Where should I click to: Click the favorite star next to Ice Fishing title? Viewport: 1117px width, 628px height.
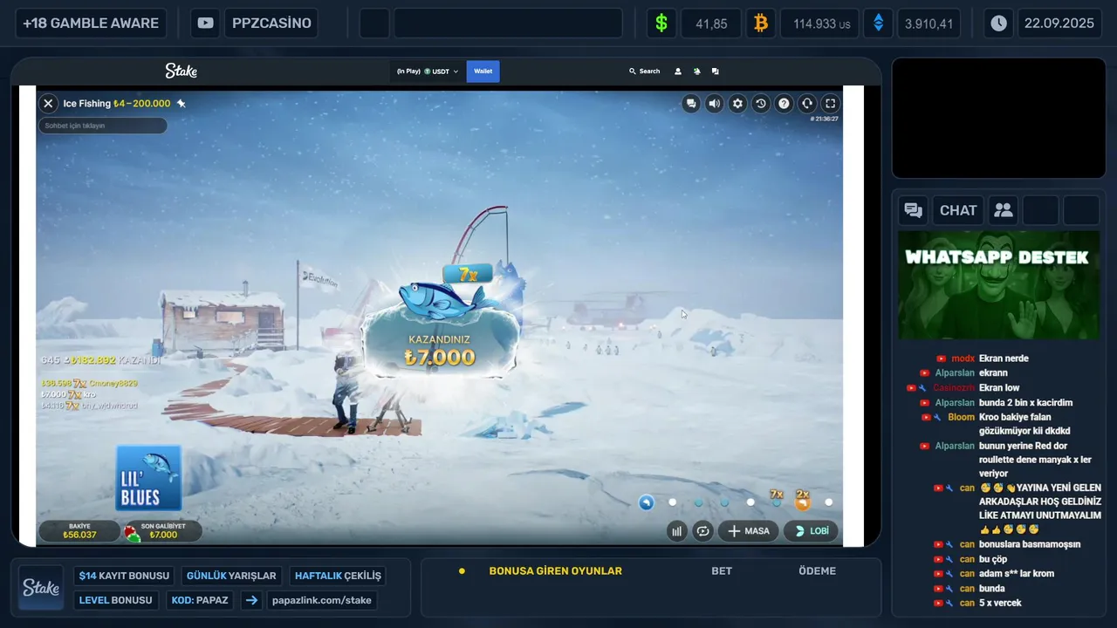click(182, 103)
